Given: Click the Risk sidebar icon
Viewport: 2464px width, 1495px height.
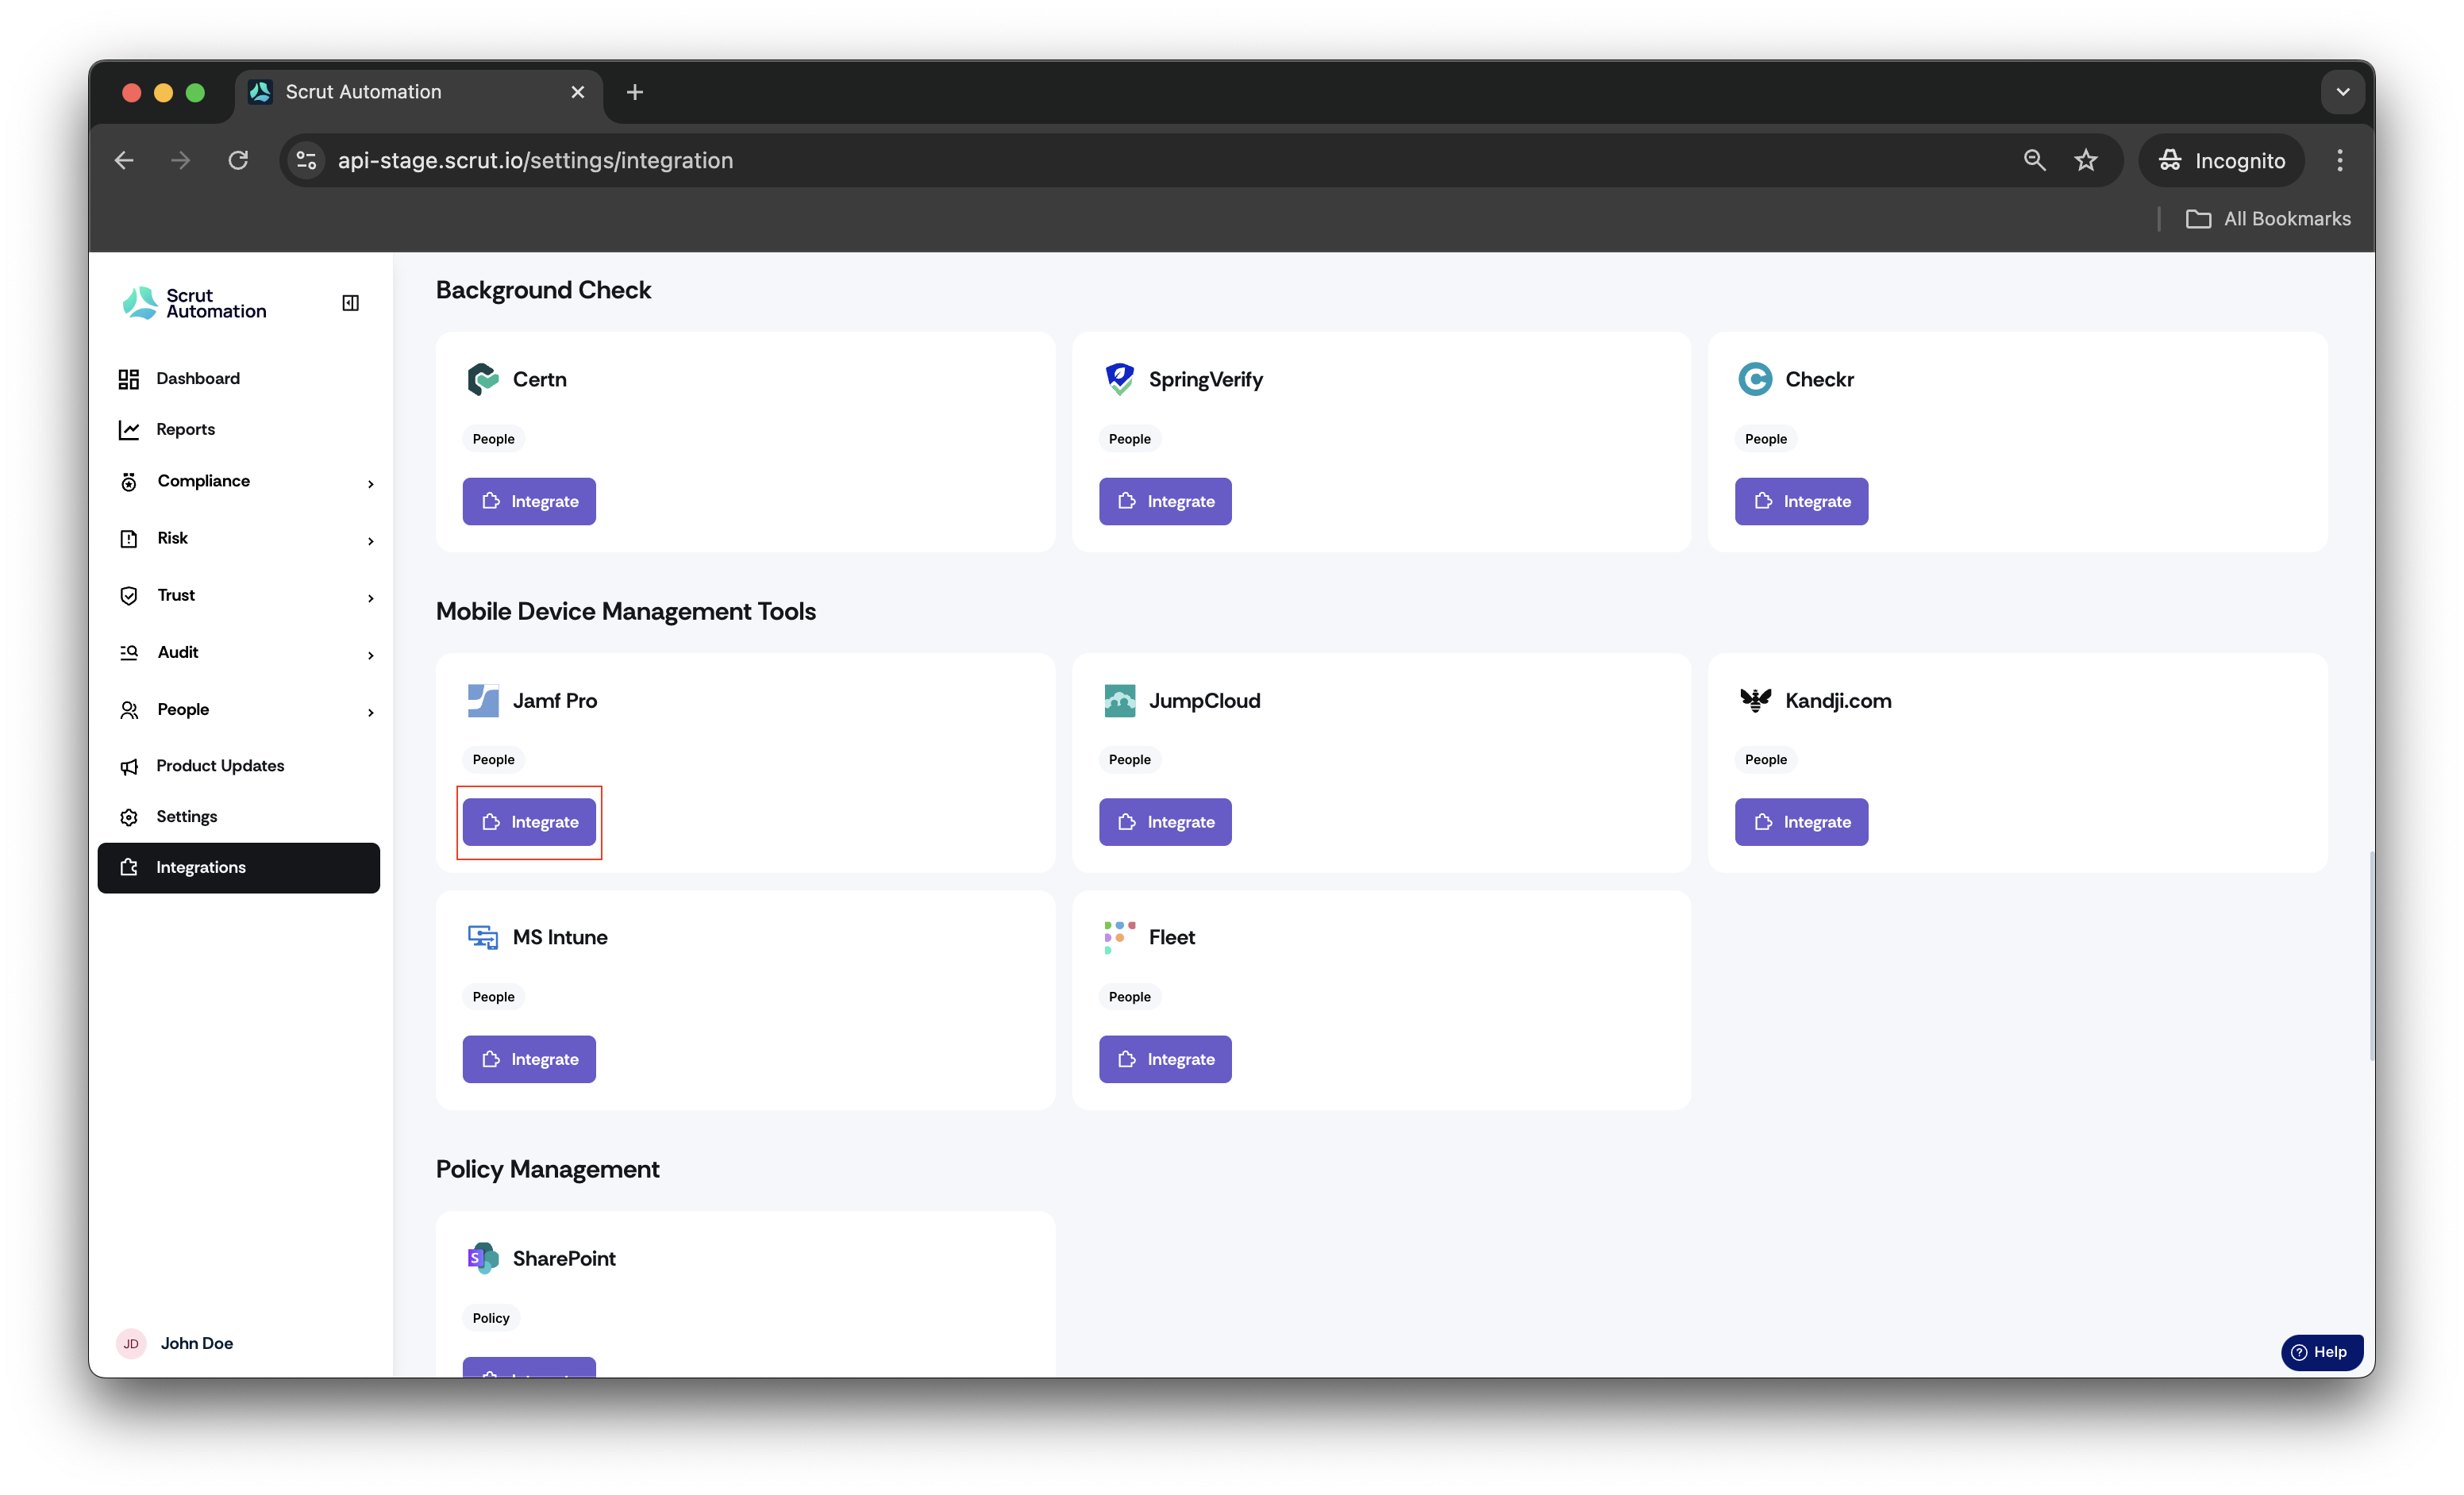Looking at the screenshot, I should tap(129, 540).
